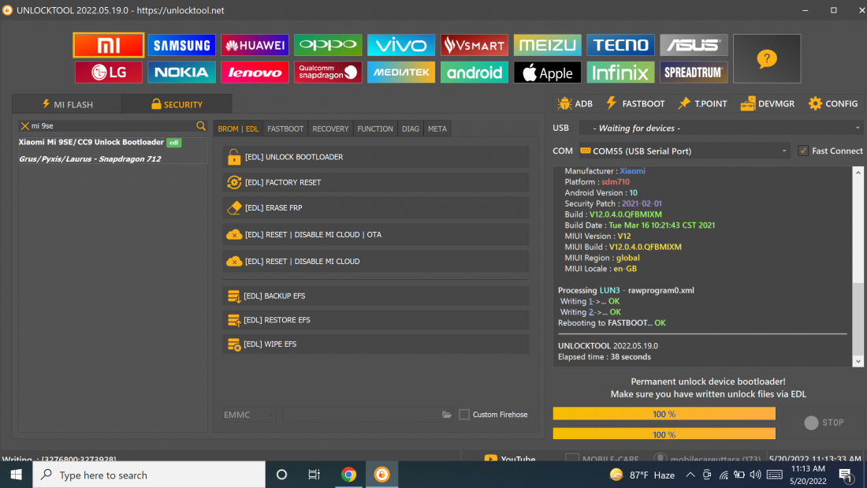Run [EDL] ERASE FRP

(376, 208)
